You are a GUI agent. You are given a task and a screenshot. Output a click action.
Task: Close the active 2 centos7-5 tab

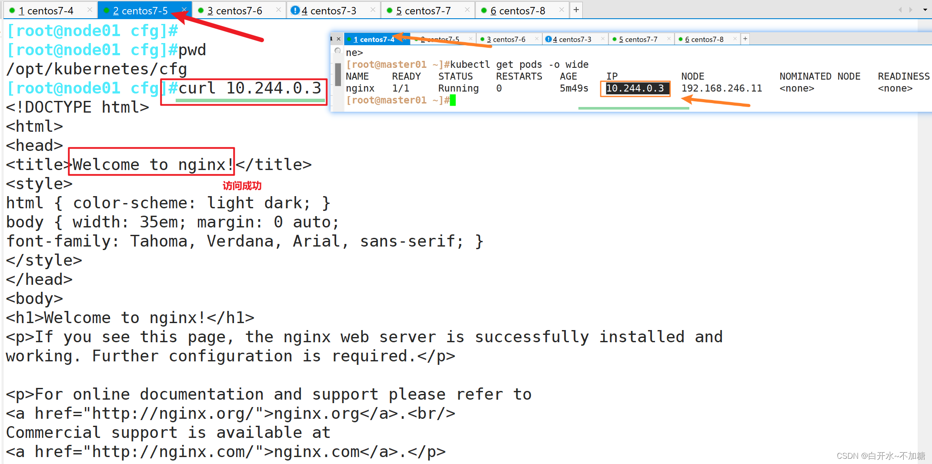(184, 10)
